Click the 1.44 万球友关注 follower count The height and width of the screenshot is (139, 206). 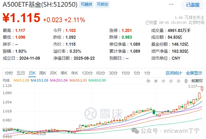(189, 17)
